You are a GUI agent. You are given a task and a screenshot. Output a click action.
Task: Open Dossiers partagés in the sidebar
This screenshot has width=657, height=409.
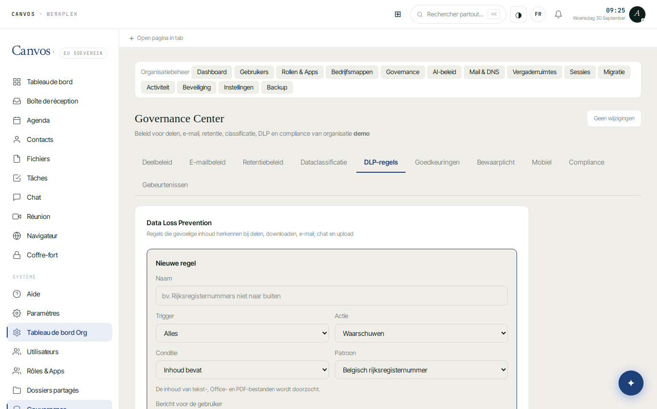[59, 390]
